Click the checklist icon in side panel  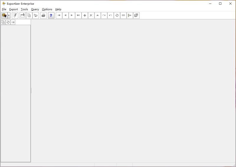pyautogui.click(x=13, y=22)
